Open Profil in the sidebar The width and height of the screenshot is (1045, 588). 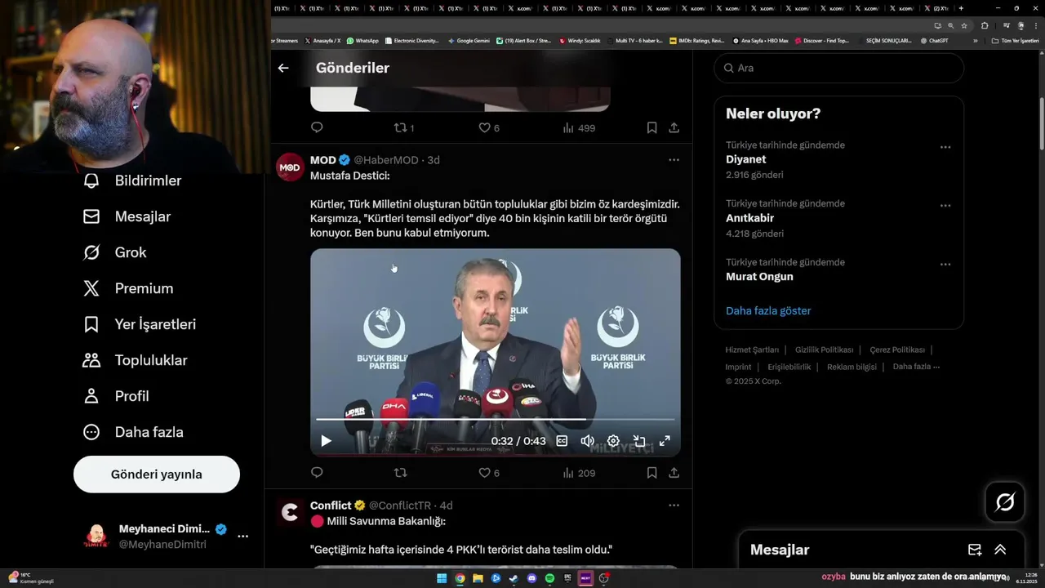point(116,396)
